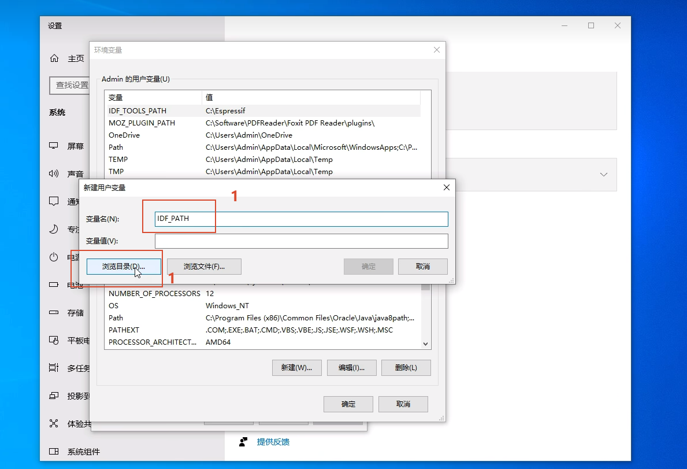The width and height of the screenshot is (687, 469).
Task: Click the Home icon in Settings sidebar
Action: (54, 58)
